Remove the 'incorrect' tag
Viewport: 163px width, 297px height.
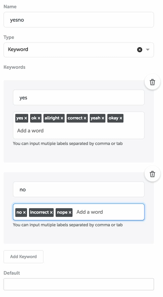coord(51,212)
